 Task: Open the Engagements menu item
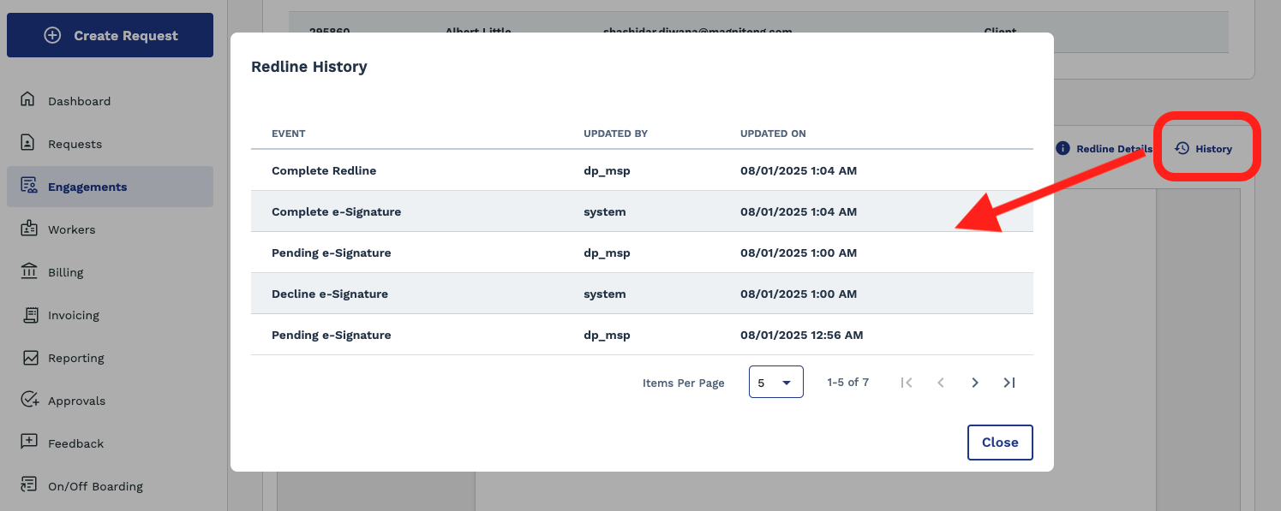pyautogui.click(x=87, y=187)
